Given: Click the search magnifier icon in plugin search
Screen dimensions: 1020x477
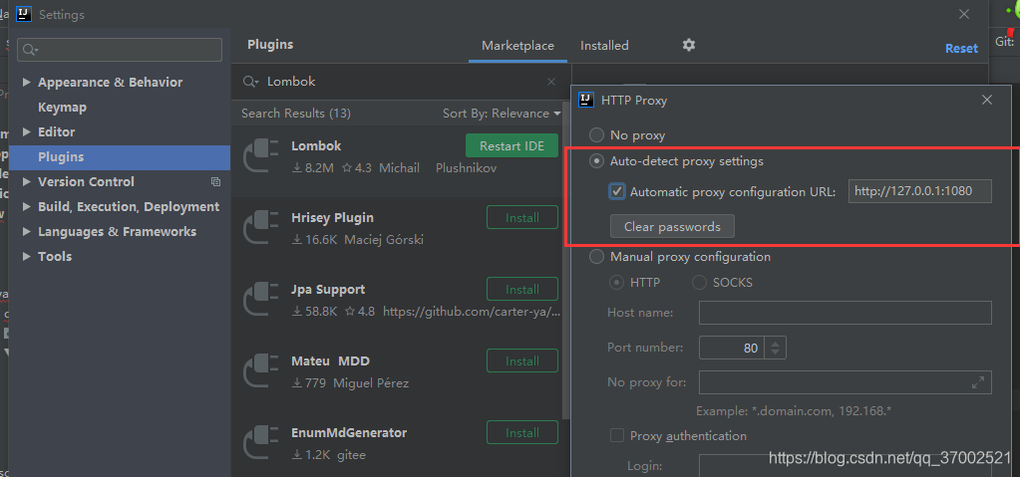Looking at the screenshot, I should coord(250,82).
